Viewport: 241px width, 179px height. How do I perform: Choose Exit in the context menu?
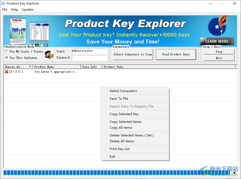point(135,157)
